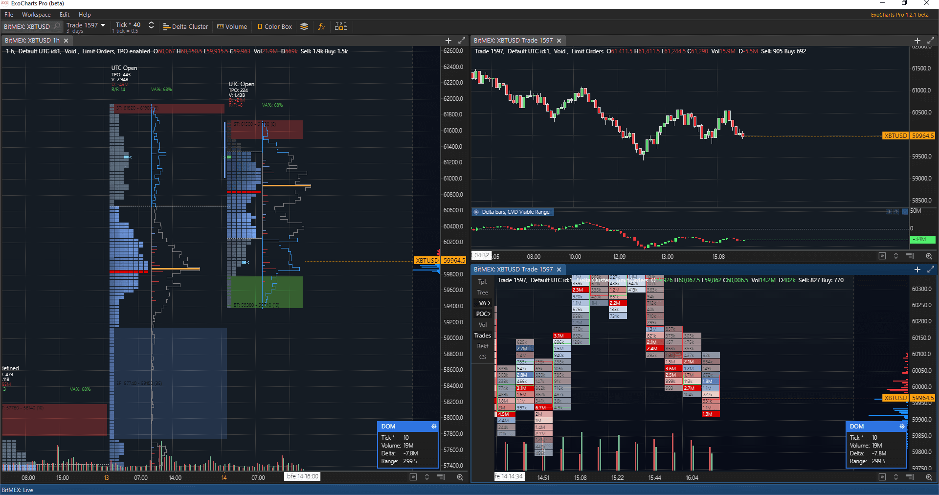Open the Tpl. templates entry in sidebar
The image size is (939, 495).
(483, 282)
